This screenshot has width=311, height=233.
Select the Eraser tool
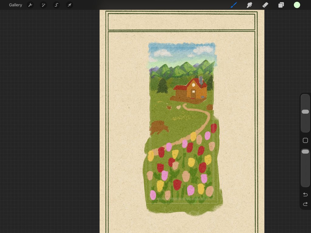click(265, 5)
